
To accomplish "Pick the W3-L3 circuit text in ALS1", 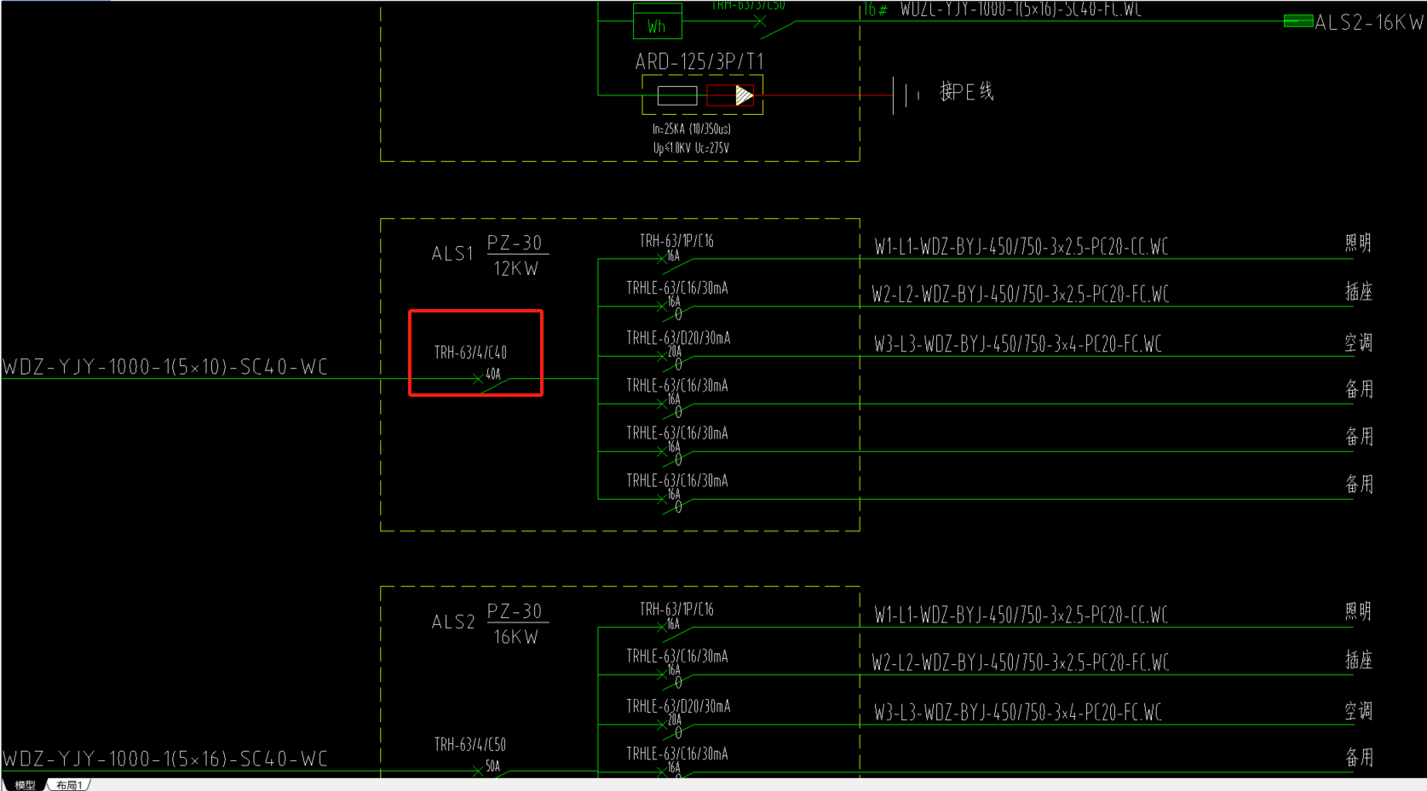I will click(x=1018, y=344).
